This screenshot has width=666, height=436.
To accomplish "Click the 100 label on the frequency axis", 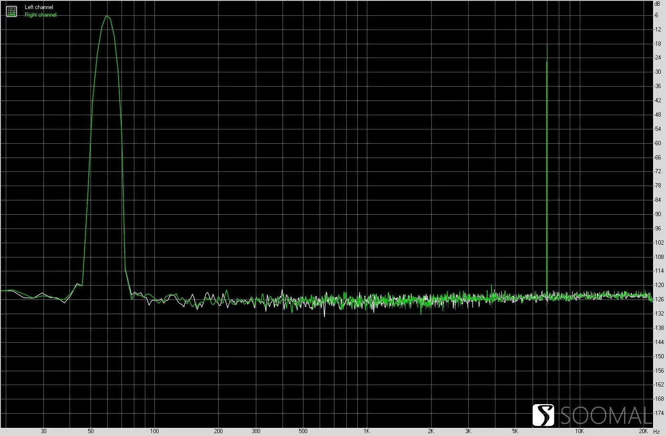I will coord(154,431).
